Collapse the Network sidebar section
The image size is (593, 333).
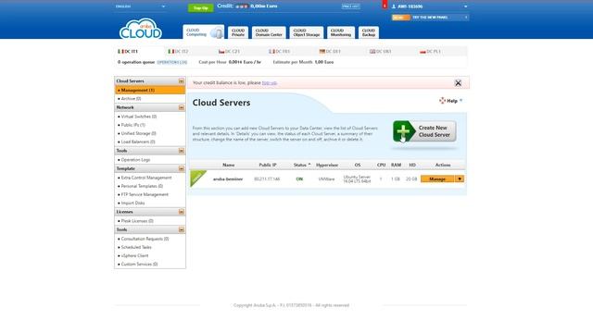point(182,107)
